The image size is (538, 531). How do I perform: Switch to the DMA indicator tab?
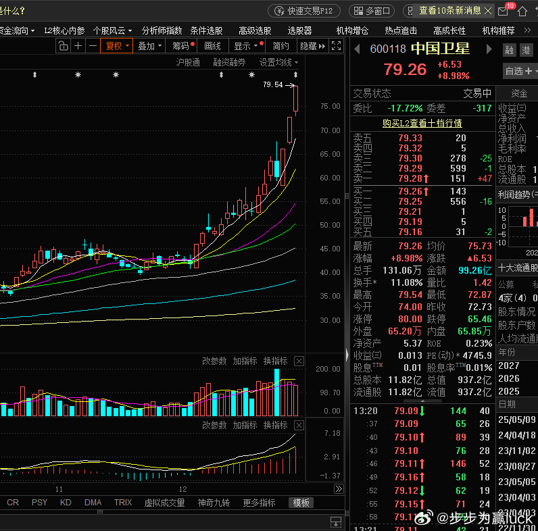(93, 503)
